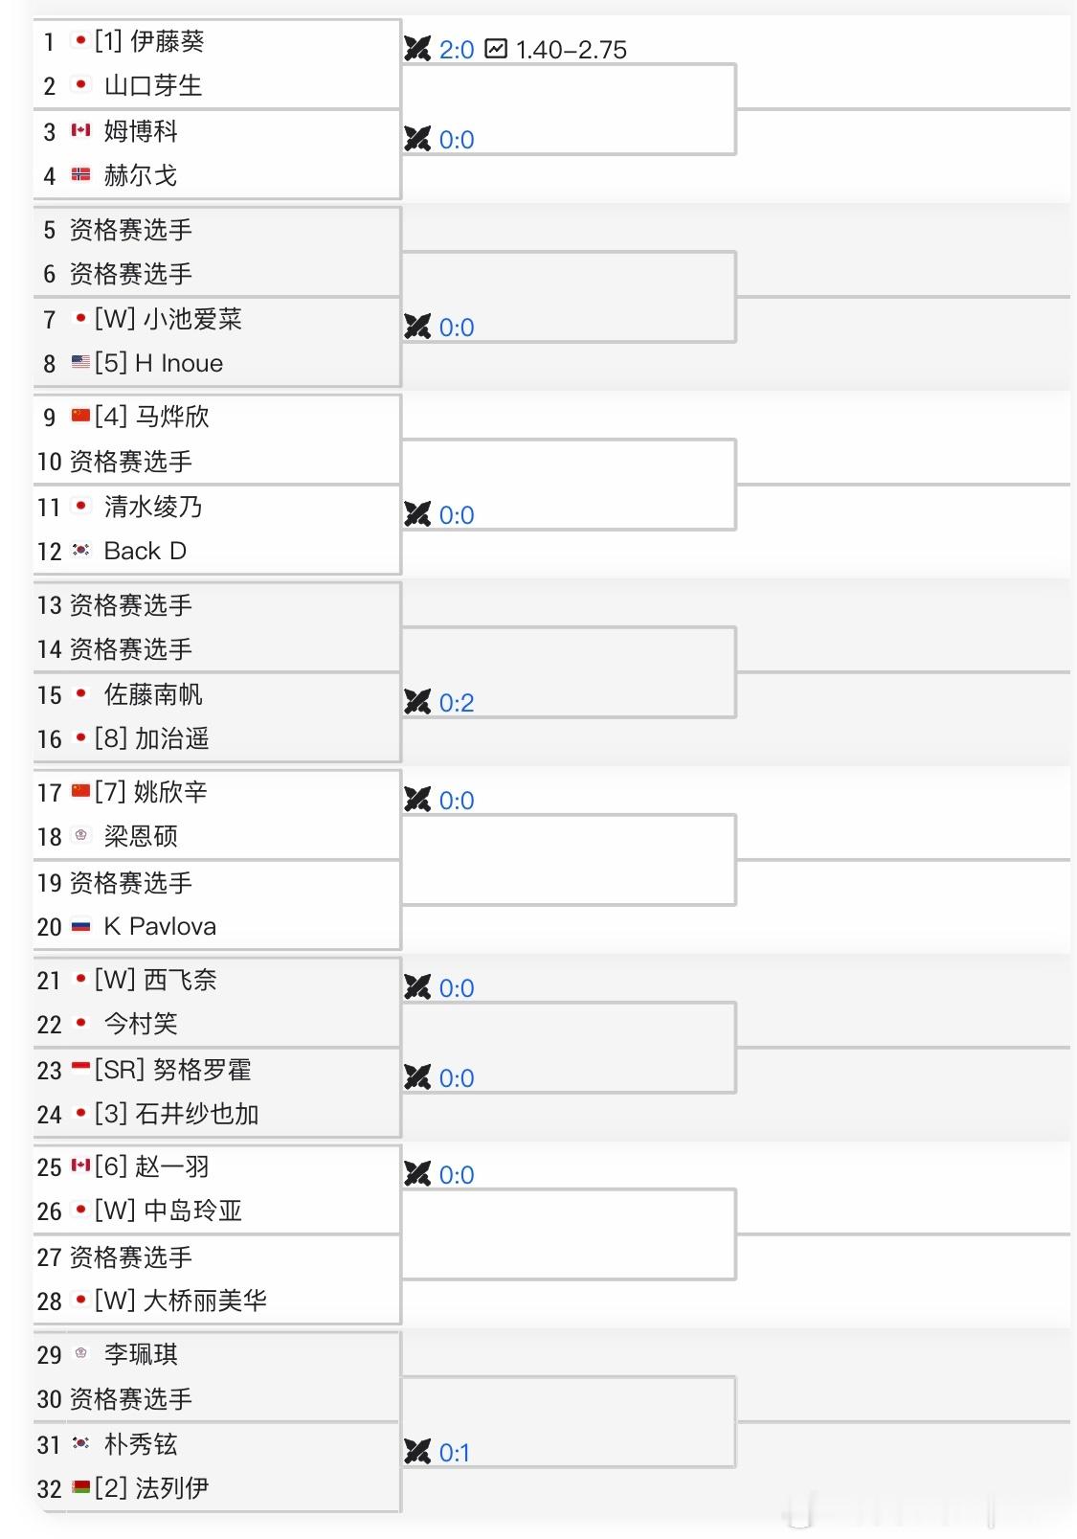Viewport: 1077px width, 1539px height.
Task: Open the 0:2 match score link
Action: (x=457, y=702)
